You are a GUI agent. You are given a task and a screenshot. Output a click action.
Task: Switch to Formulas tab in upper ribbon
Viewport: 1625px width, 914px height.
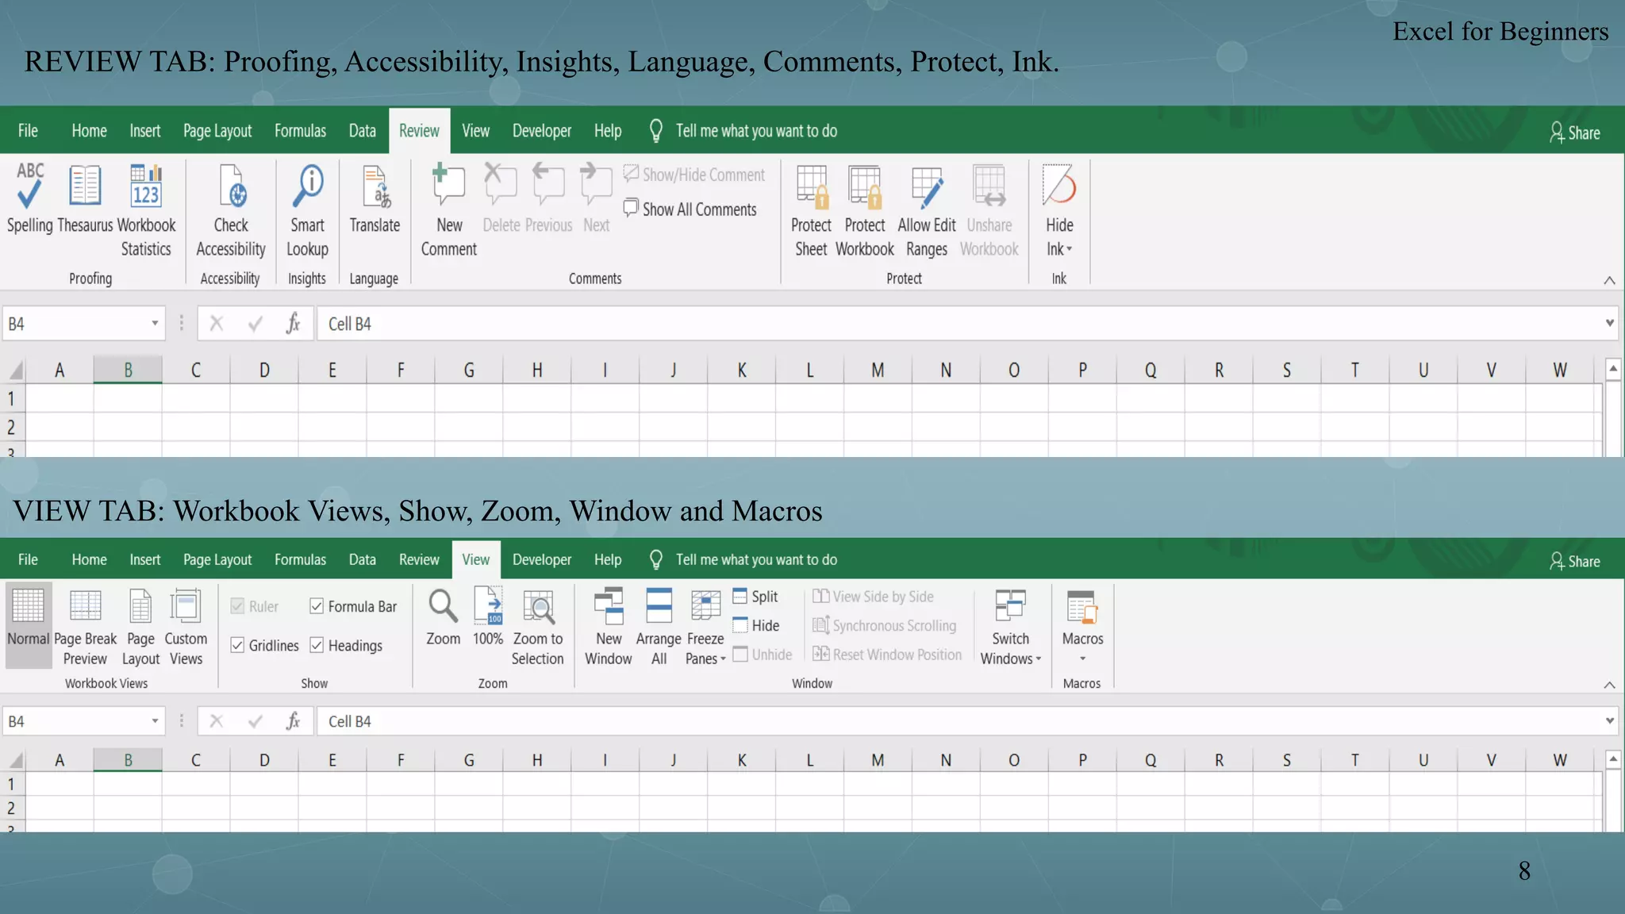[300, 130]
